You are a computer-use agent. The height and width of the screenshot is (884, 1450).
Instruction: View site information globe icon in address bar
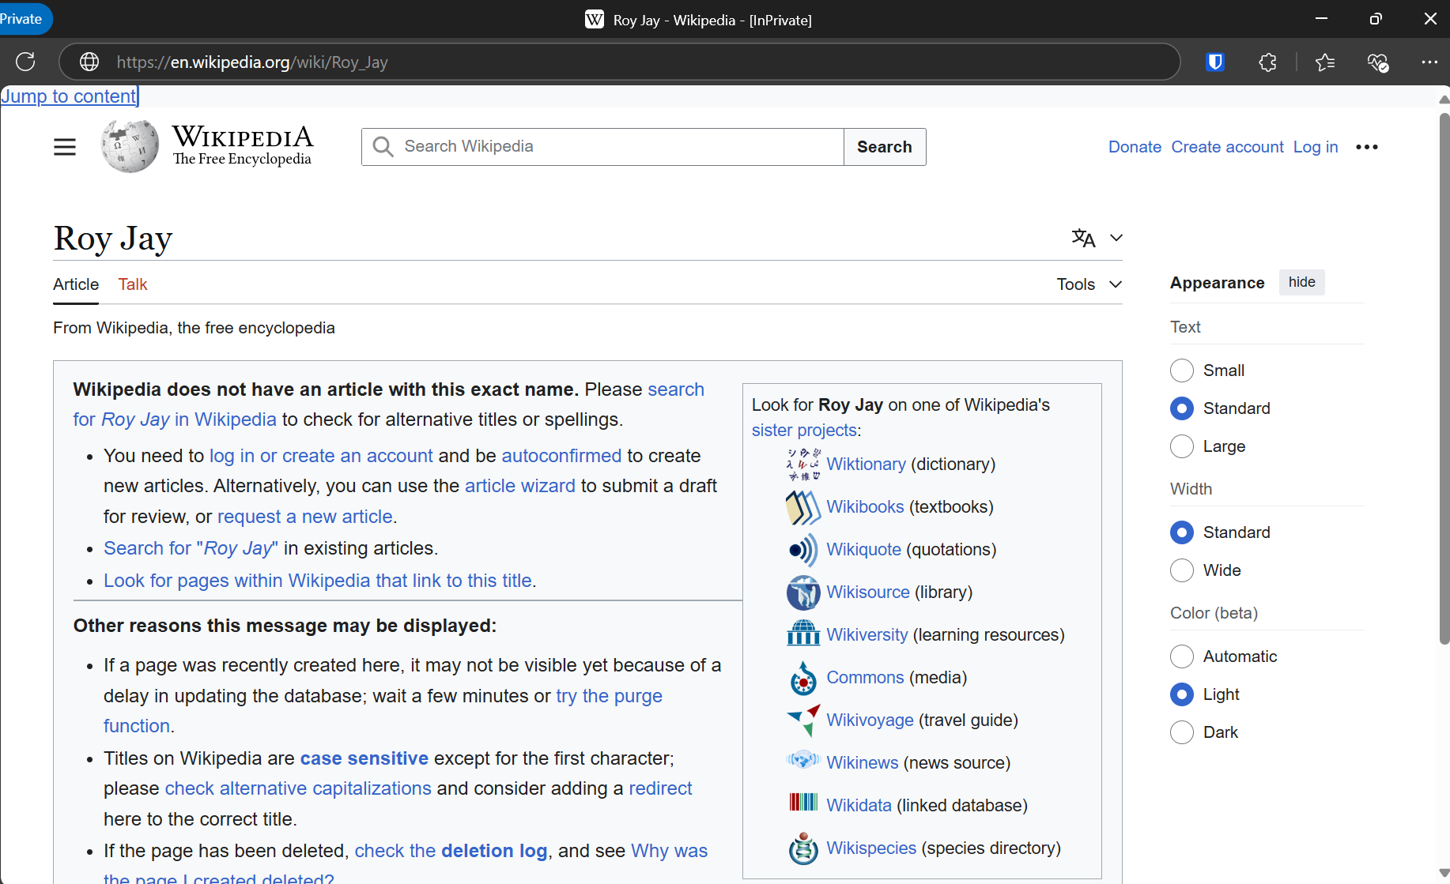(x=89, y=62)
